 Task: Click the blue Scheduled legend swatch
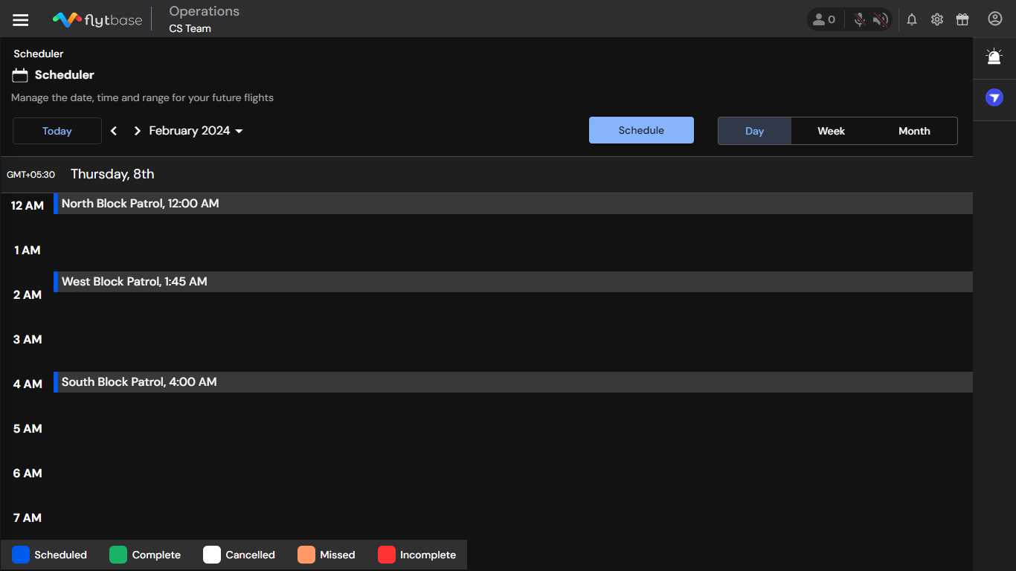(21, 555)
